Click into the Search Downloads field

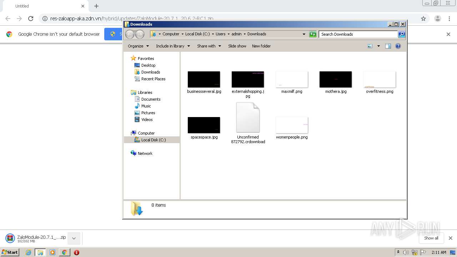pyautogui.click(x=358, y=34)
